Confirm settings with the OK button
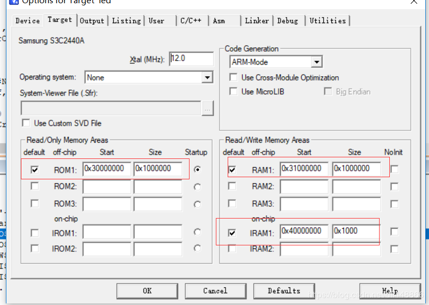 [x=147, y=291]
